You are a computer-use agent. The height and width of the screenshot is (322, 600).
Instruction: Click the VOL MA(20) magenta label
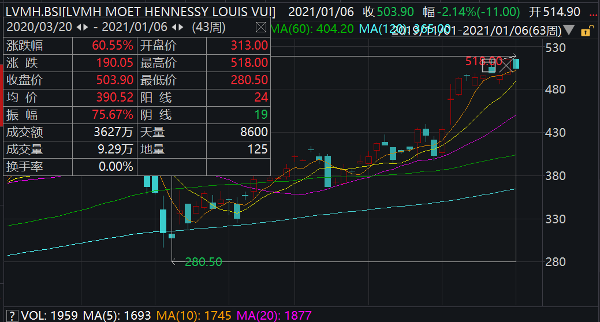(274, 316)
